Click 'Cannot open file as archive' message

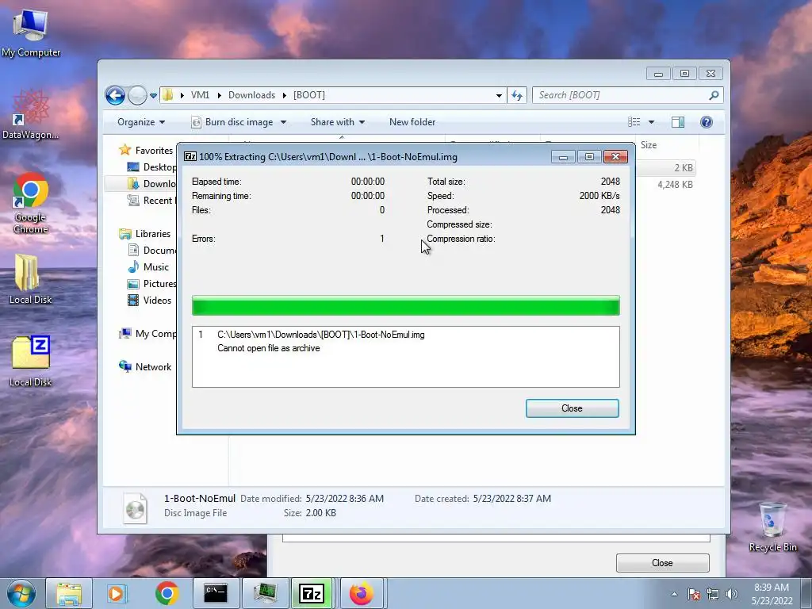pyautogui.click(x=268, y=348)
